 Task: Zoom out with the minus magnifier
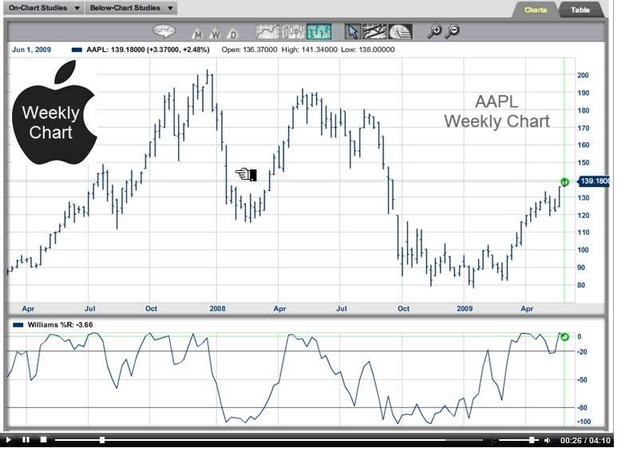click(453, 31)
